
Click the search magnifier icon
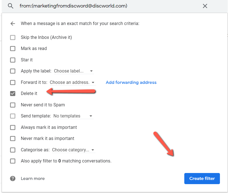11,6
